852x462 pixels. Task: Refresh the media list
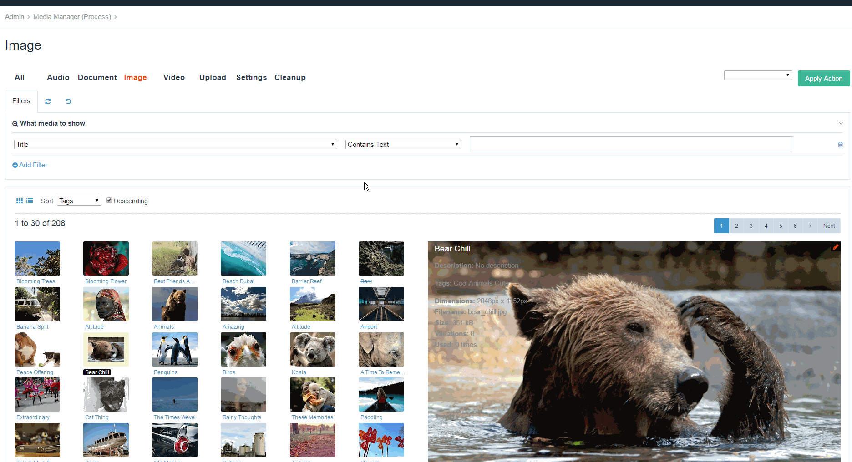tap(48, 101)
